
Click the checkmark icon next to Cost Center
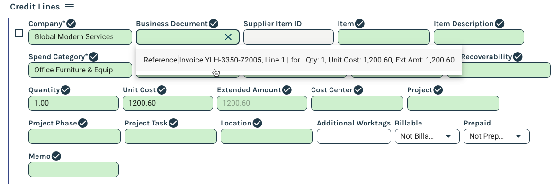(358, 90)
